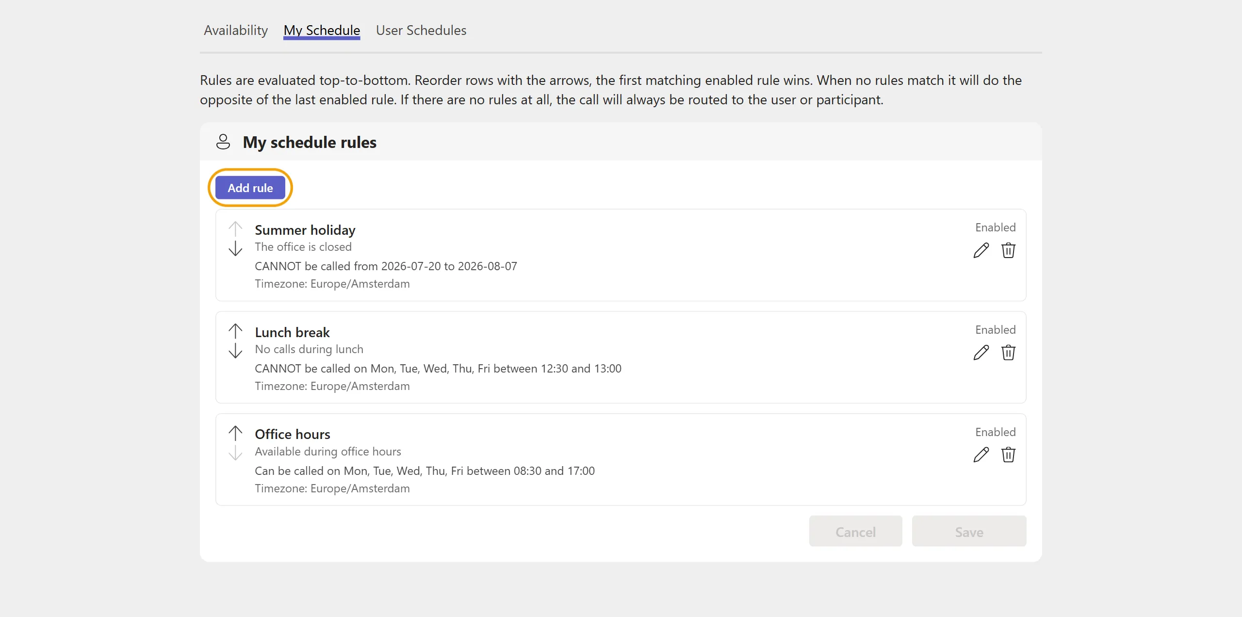Select the Office hours rule title
Screen dimensions: 1242x617
click(293, 434)
